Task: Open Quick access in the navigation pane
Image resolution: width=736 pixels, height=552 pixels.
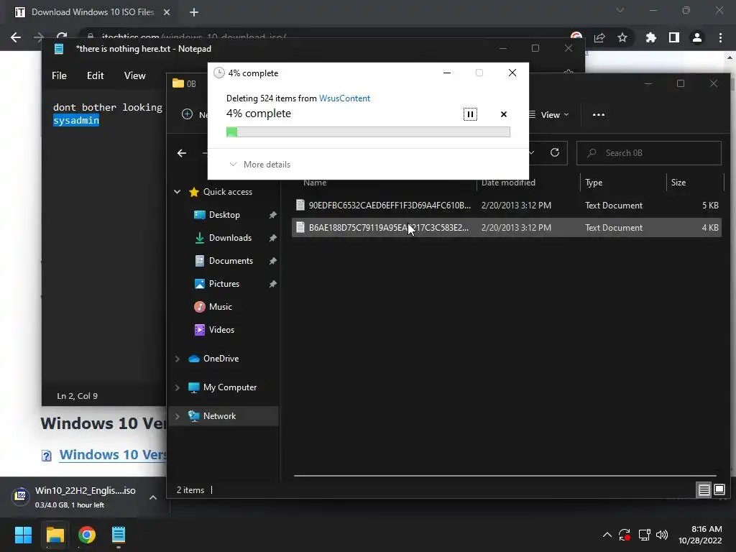Action: [x=228, y=191]
